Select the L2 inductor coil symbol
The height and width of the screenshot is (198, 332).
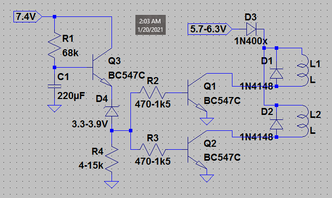pos(303,121)
